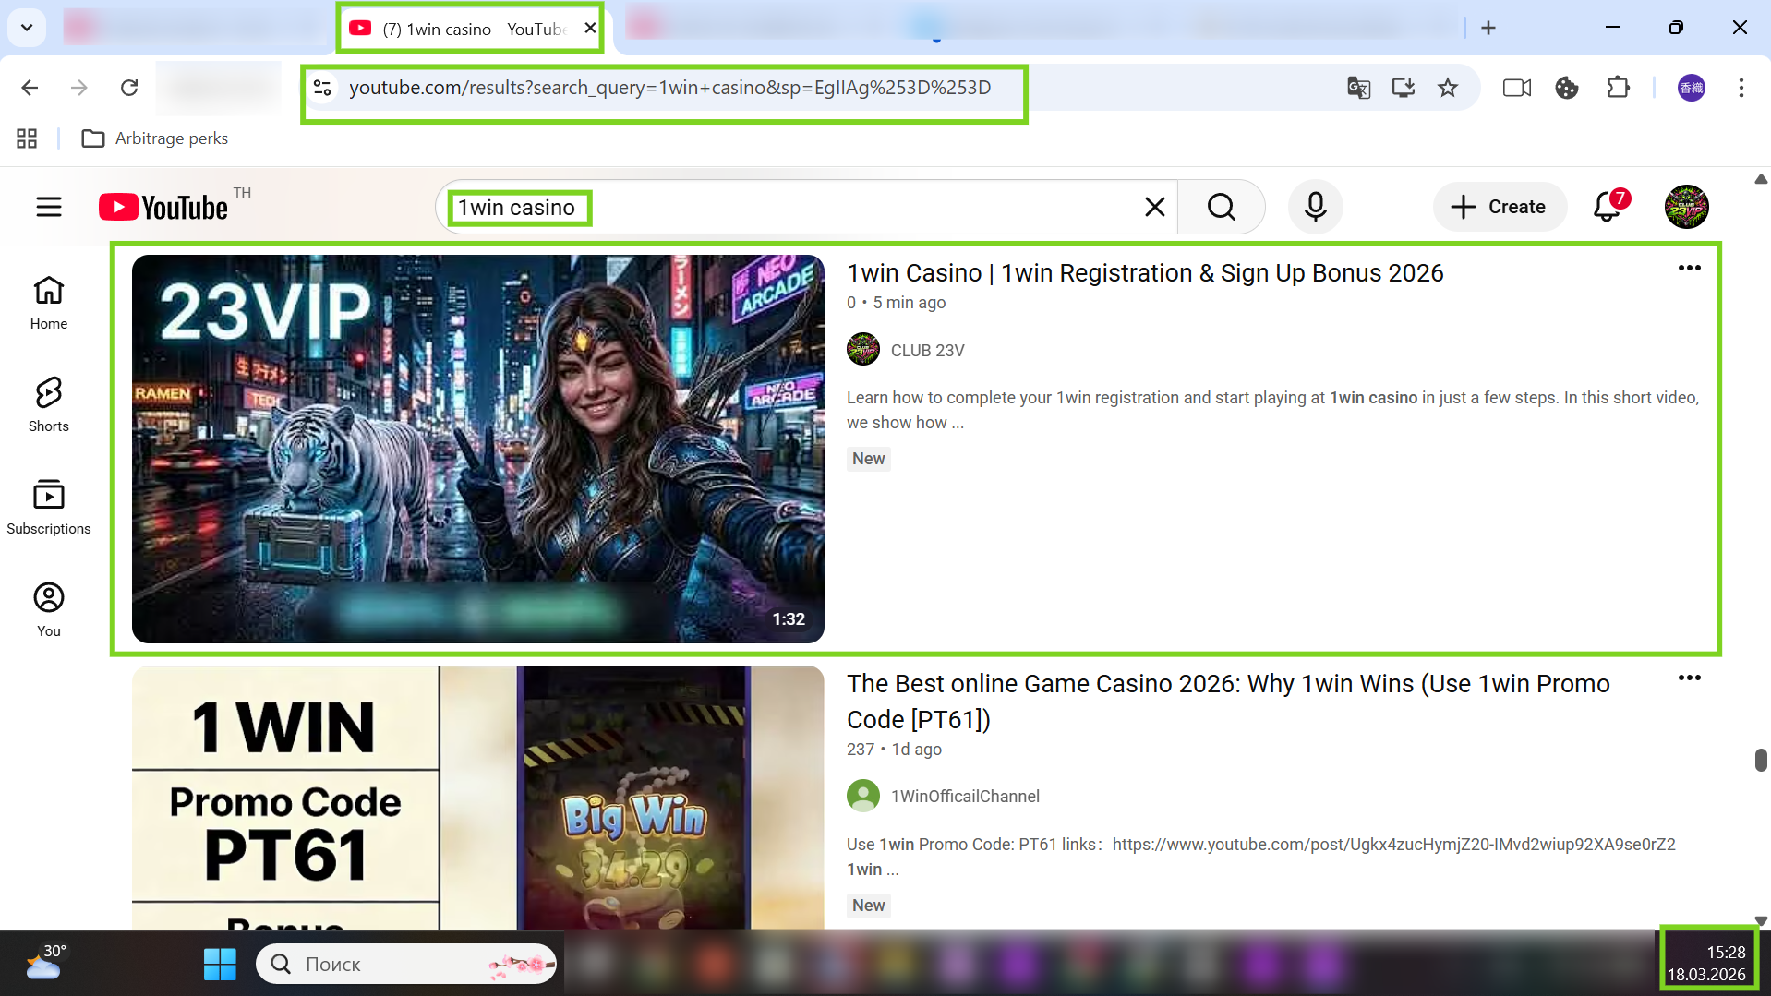Open CLUB 23V channel link
The width and height of the screenshot is (1771, 996).
(927, 351)
